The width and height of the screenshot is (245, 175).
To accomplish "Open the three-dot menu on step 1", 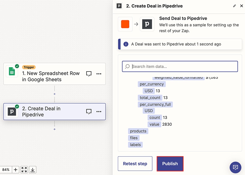I will pos(99,73).
